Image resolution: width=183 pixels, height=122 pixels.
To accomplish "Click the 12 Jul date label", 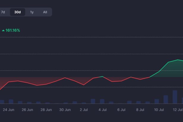I will point(177,110).
